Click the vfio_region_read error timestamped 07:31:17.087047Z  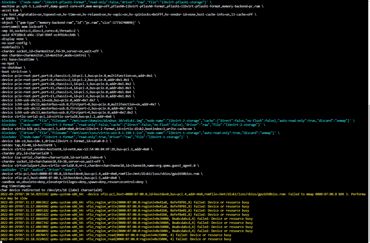pyautogui.click(x=115, y=235)
